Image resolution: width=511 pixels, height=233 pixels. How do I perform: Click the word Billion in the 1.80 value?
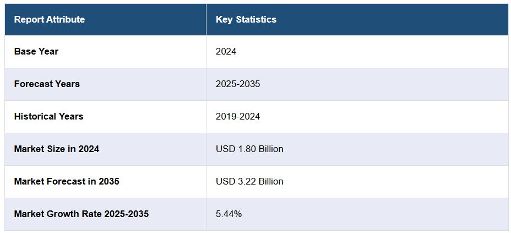click(270, 149)
